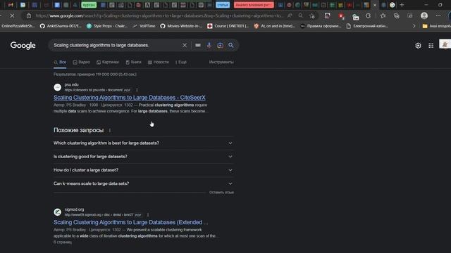Click the sigmod.org site favicon

click(x=58, y=212)
